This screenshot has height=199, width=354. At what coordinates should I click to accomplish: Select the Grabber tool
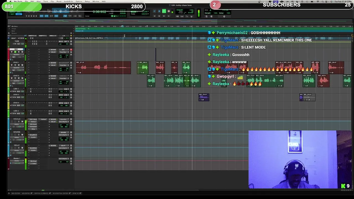pyautogui.click(x=66, y=11)
